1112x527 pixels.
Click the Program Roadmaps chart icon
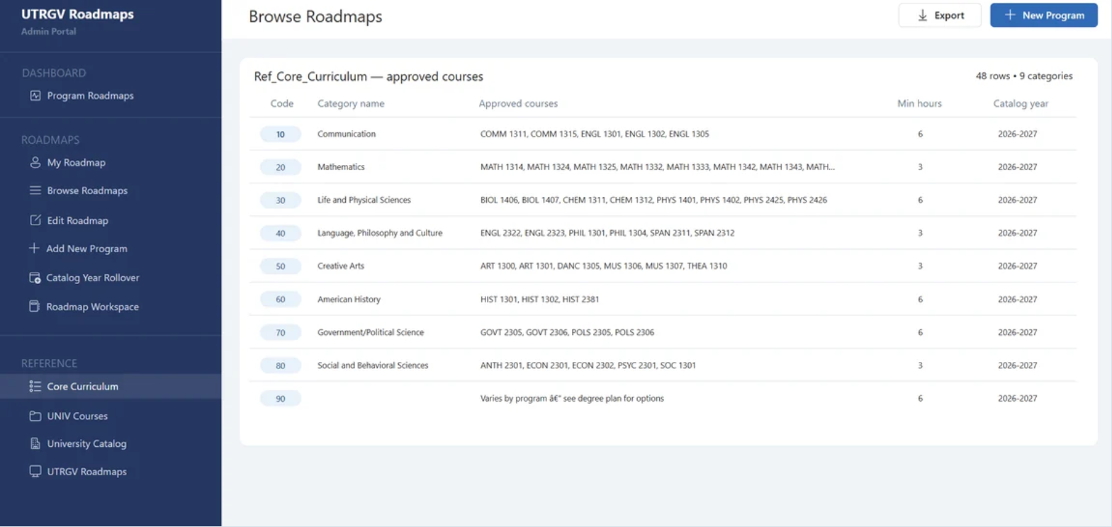click(35, 96)
